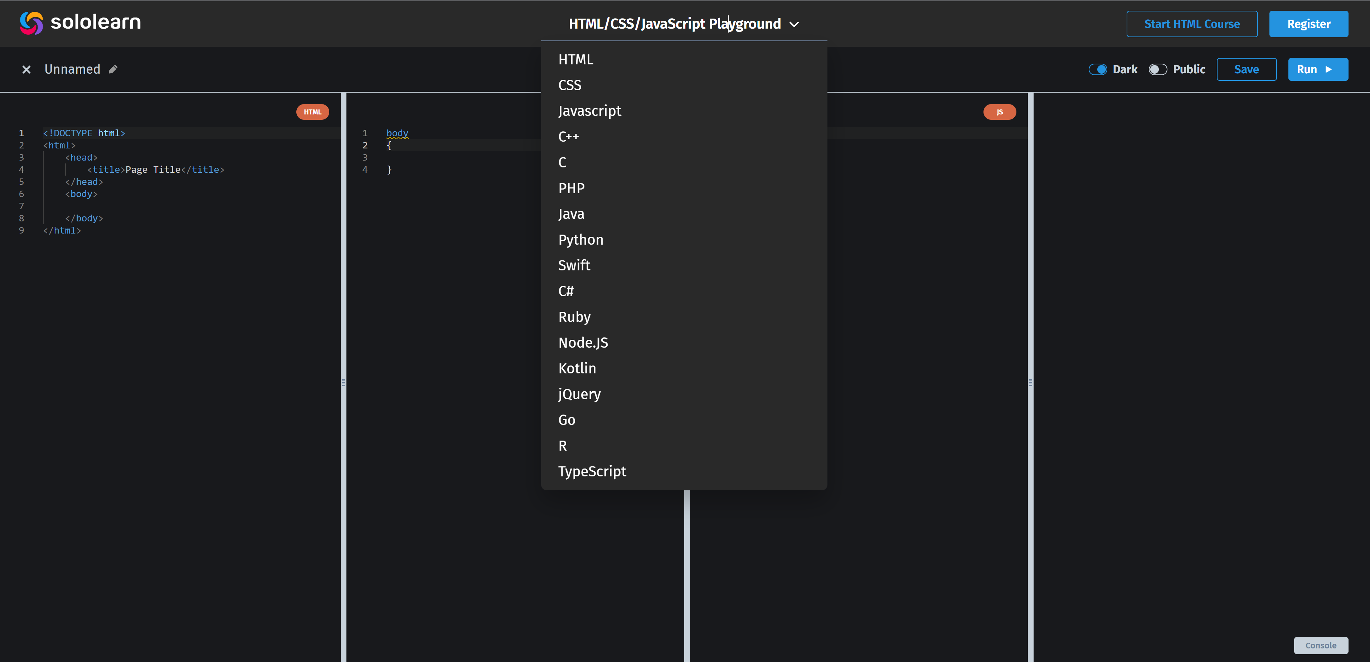1370x662 pixels.
Task: Run the code
Action: [x=1318, y=70]
